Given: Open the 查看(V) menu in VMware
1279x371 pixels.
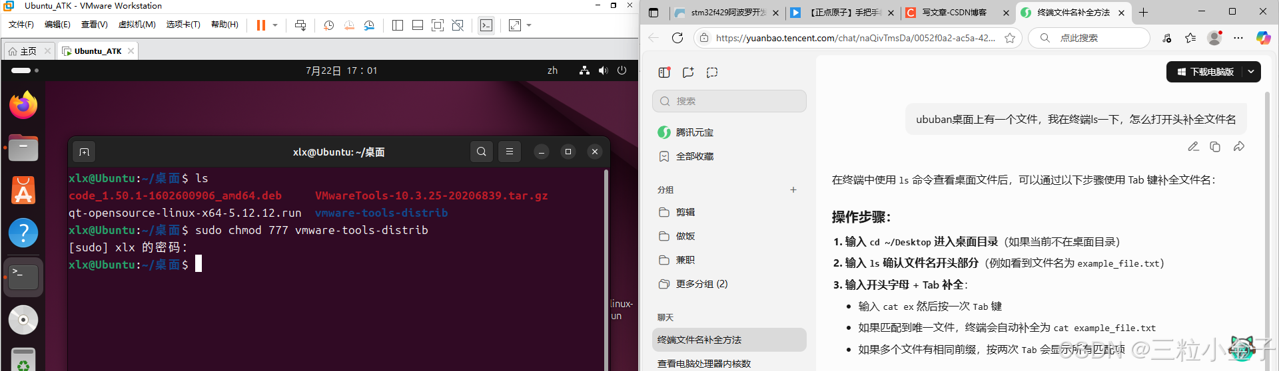Looking at the screenshot, I should (95, 25).
